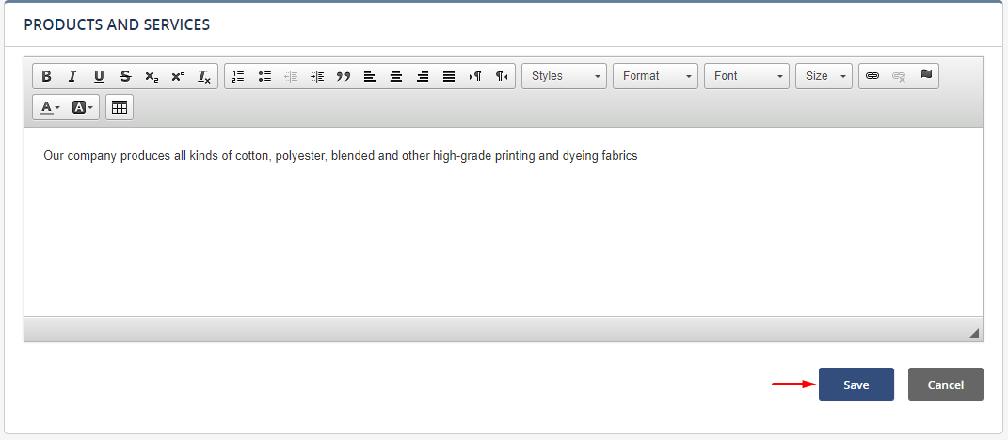Image resolution: width=1008 pixels, height=440 pixels.
Task: Center align the text
Action: coord(396,76)
